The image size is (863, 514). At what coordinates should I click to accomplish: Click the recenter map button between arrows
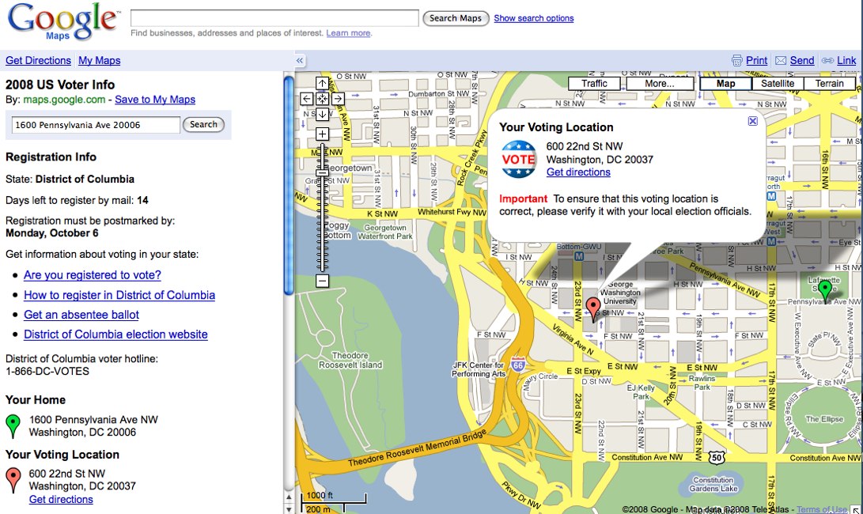pos(322,99)
